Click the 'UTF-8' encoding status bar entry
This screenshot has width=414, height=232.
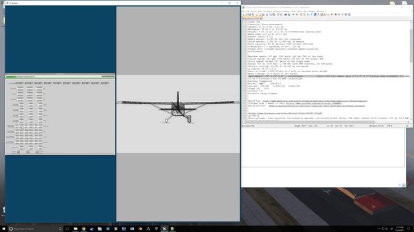[389, 126]
